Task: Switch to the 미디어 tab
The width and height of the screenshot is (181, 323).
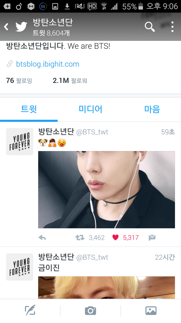Action: tap(90, 109)
